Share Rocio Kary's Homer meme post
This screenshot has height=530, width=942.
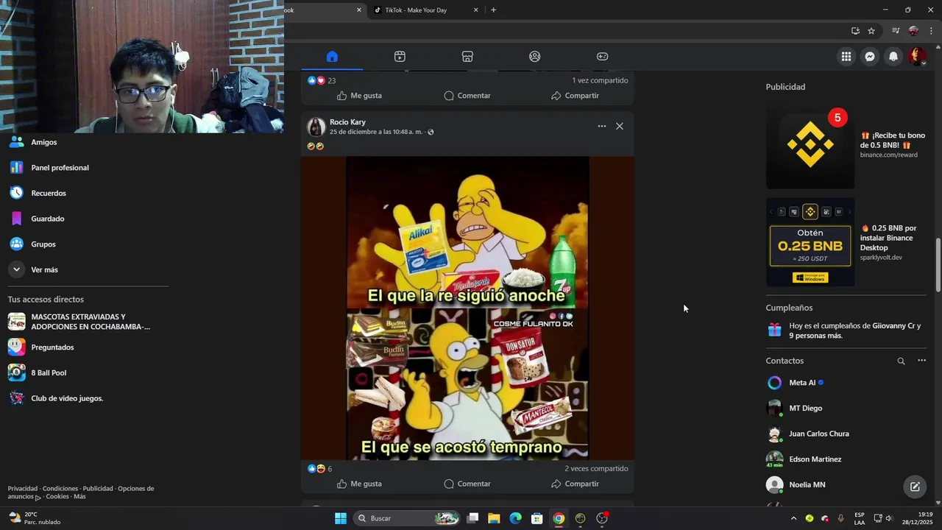click(575, 484)
